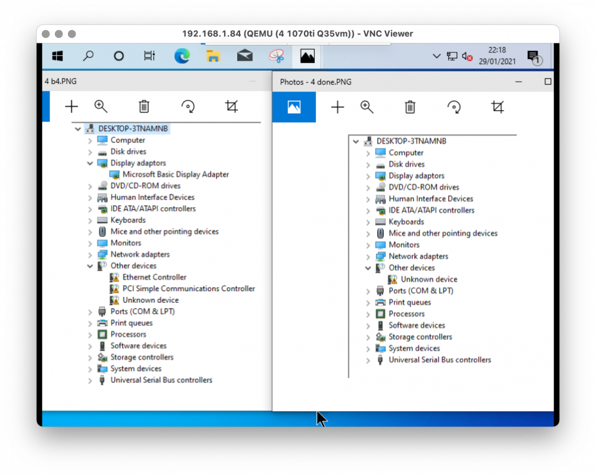Click 4 b4.PNG window title
Viewport: 596px width, 475px height.
(x=60, y=82)
